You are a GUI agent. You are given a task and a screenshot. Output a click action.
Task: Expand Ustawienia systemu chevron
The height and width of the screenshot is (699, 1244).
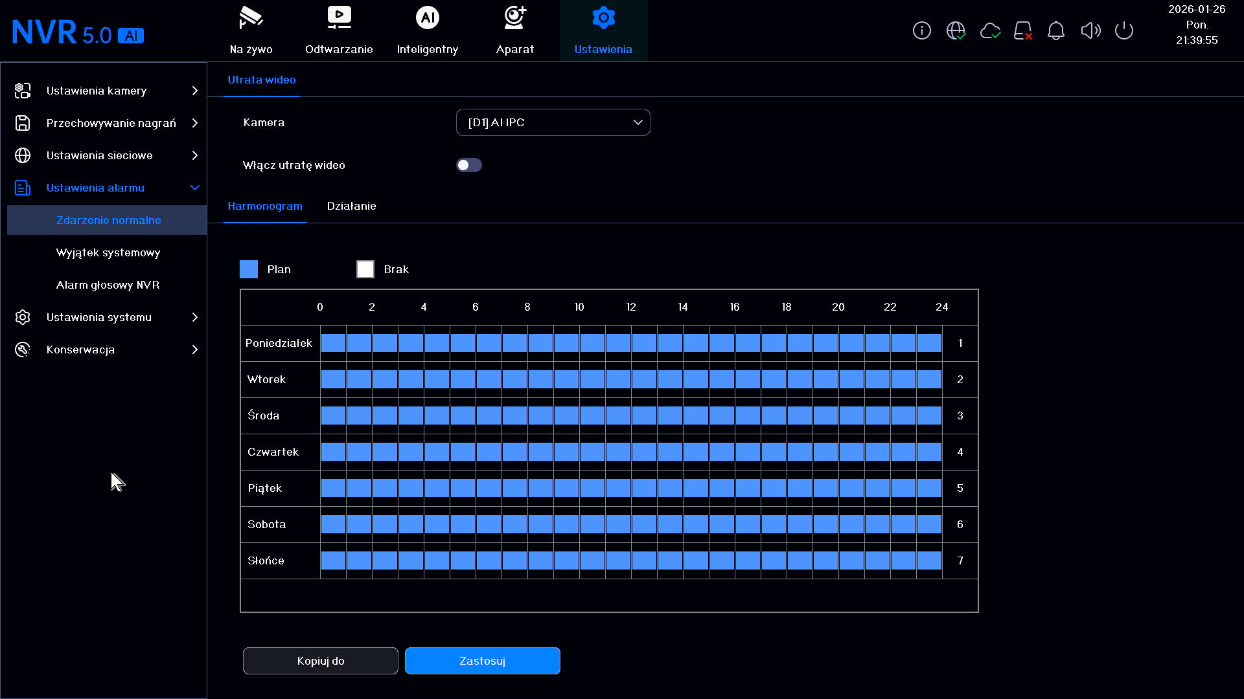tap(194, 317)
